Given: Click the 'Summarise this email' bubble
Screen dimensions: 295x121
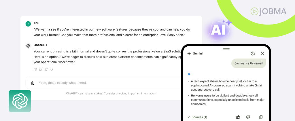Looking at the screenshot, I should pos(249,63).
